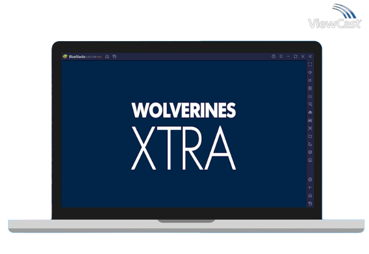Minimize the BlueStacks window
This screenshot has width=369, height=254.
pos(288,56)
